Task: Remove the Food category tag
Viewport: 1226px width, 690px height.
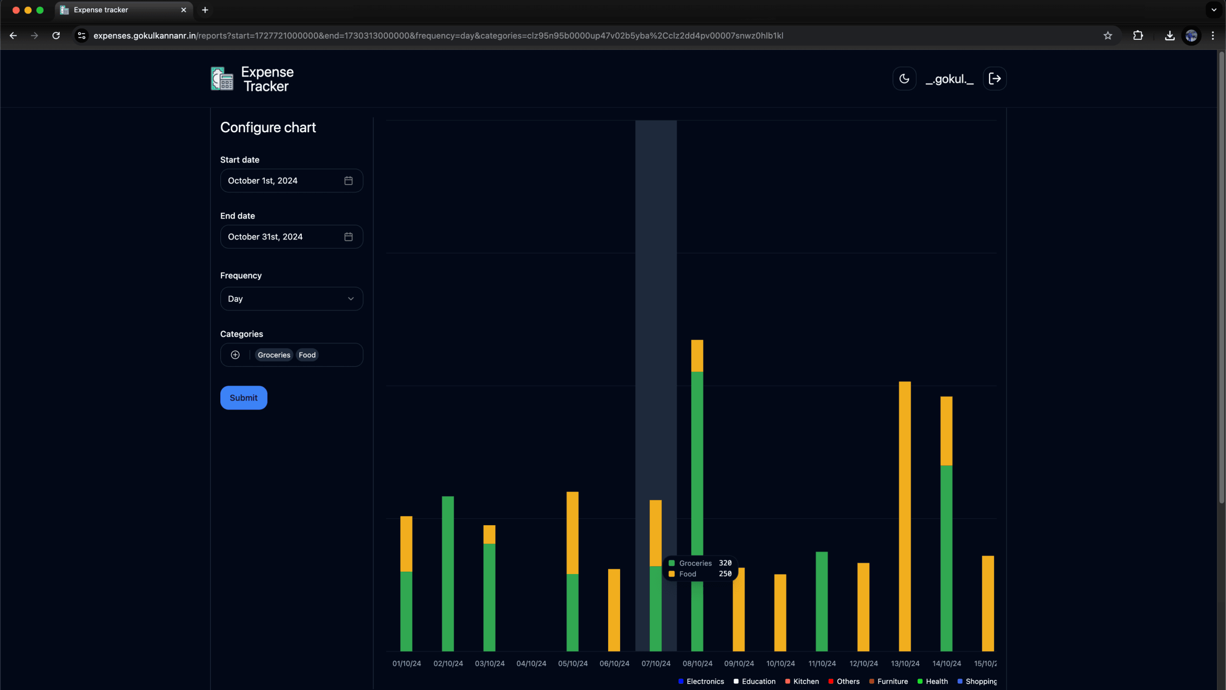Action: (307, 355)
